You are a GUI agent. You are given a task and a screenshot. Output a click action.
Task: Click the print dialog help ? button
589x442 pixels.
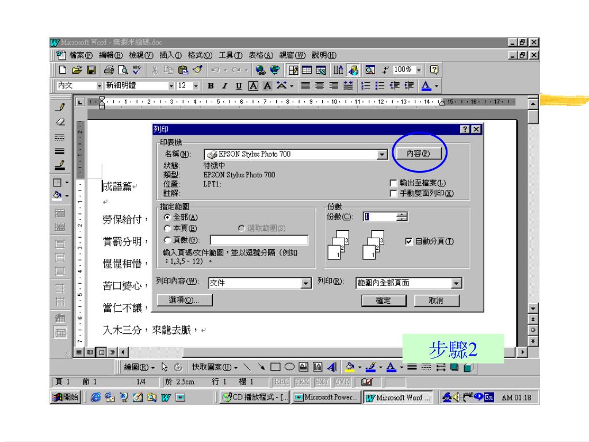pos(465,129)
